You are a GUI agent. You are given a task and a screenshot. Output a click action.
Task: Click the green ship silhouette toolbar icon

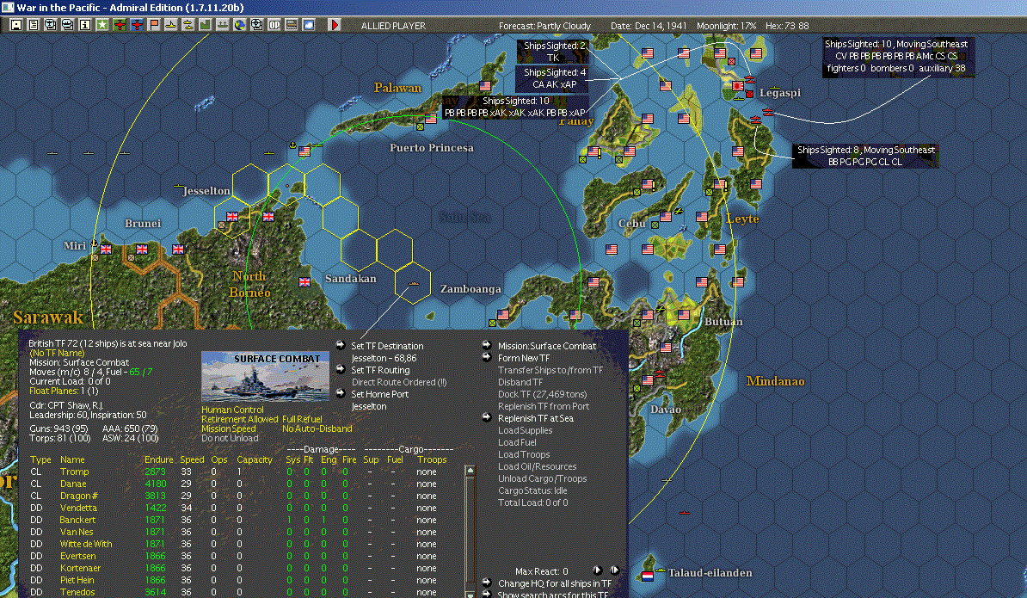(223, 25)
